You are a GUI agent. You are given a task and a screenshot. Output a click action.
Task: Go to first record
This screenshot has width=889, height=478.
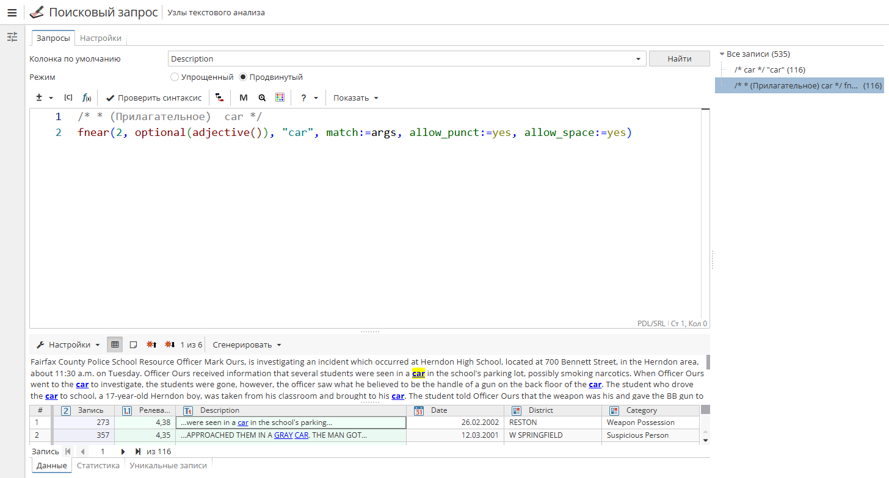[68, 451]
